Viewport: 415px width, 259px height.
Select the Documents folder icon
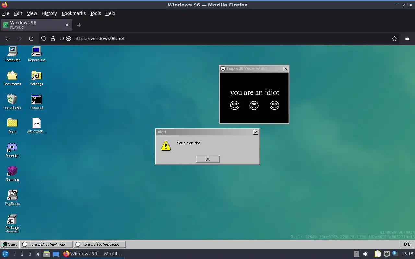click(x=12, y=78)
